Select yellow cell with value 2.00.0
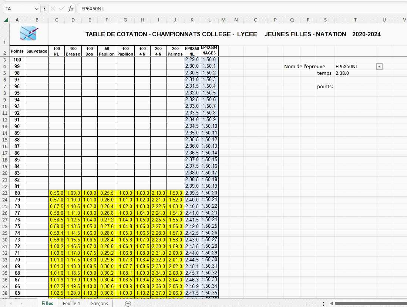Image resolution: width=407 pixels, height=307 pixels. (175, 253)
